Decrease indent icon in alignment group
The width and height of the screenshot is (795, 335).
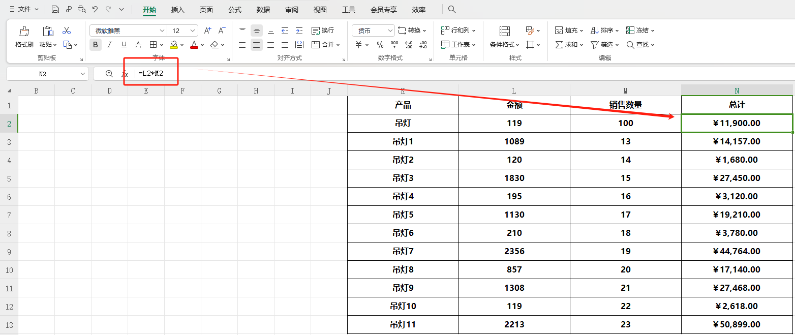285,31
